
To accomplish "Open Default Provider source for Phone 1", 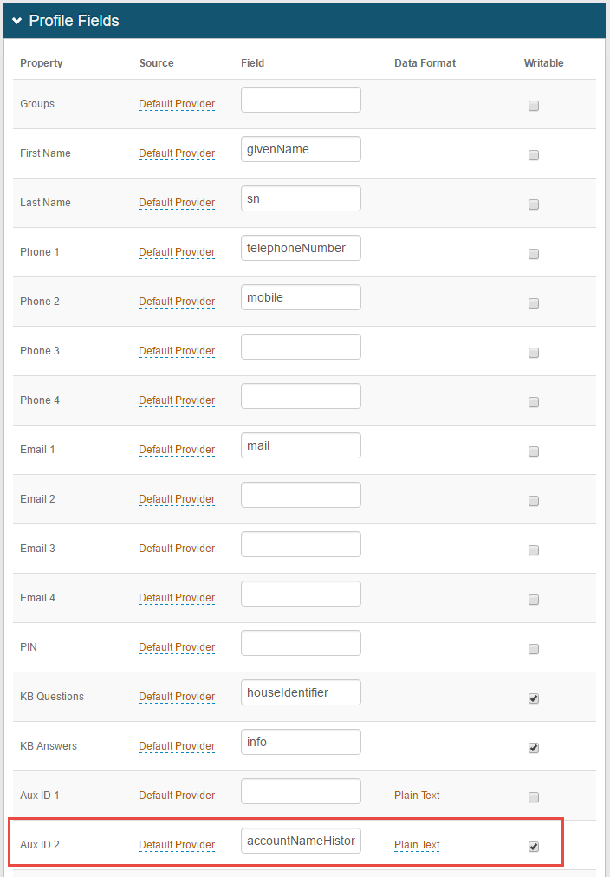I will click(x=177, y=252).
